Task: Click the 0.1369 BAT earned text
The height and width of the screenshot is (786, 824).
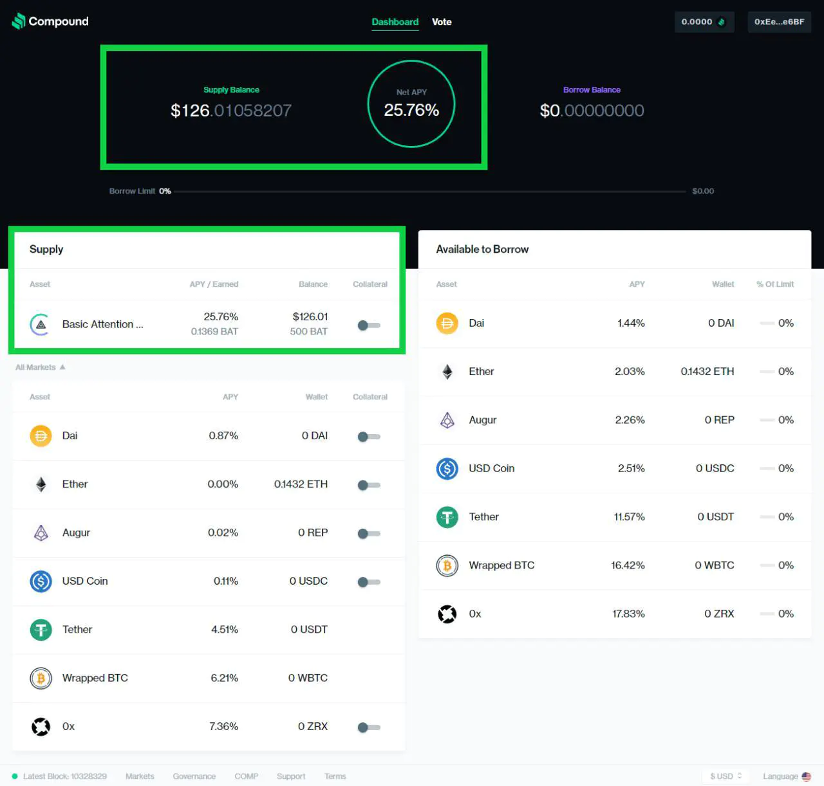Action: coord(214,332)
